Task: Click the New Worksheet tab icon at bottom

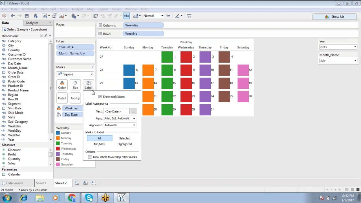Action: point(77,183)
